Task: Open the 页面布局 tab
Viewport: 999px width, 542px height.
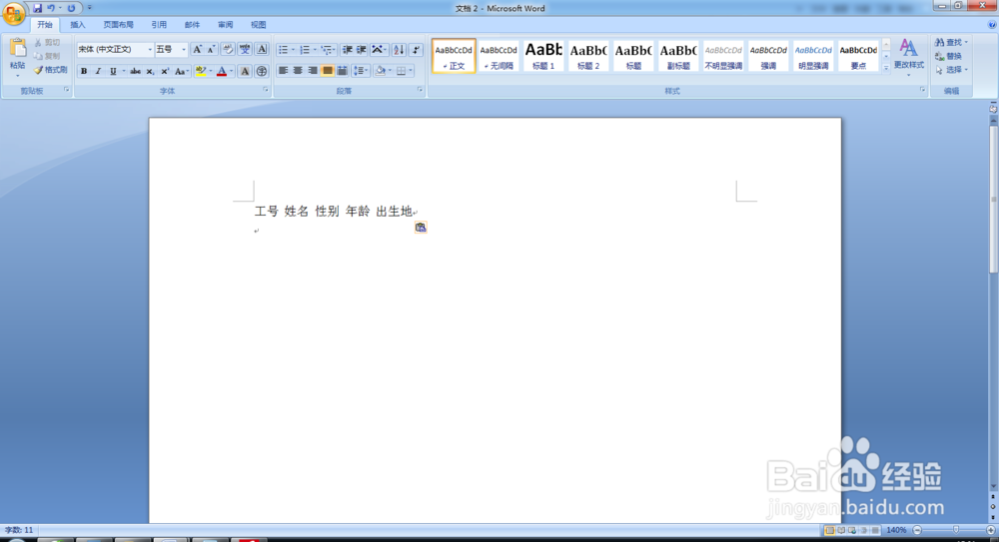Action: pos(119,25)
